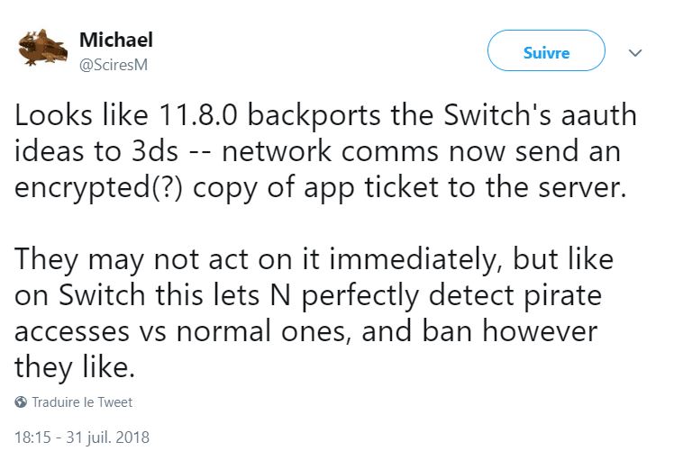Click the word 'however' in the tweet
Viewport: 683px width, 460px height.
coord(540,331)
